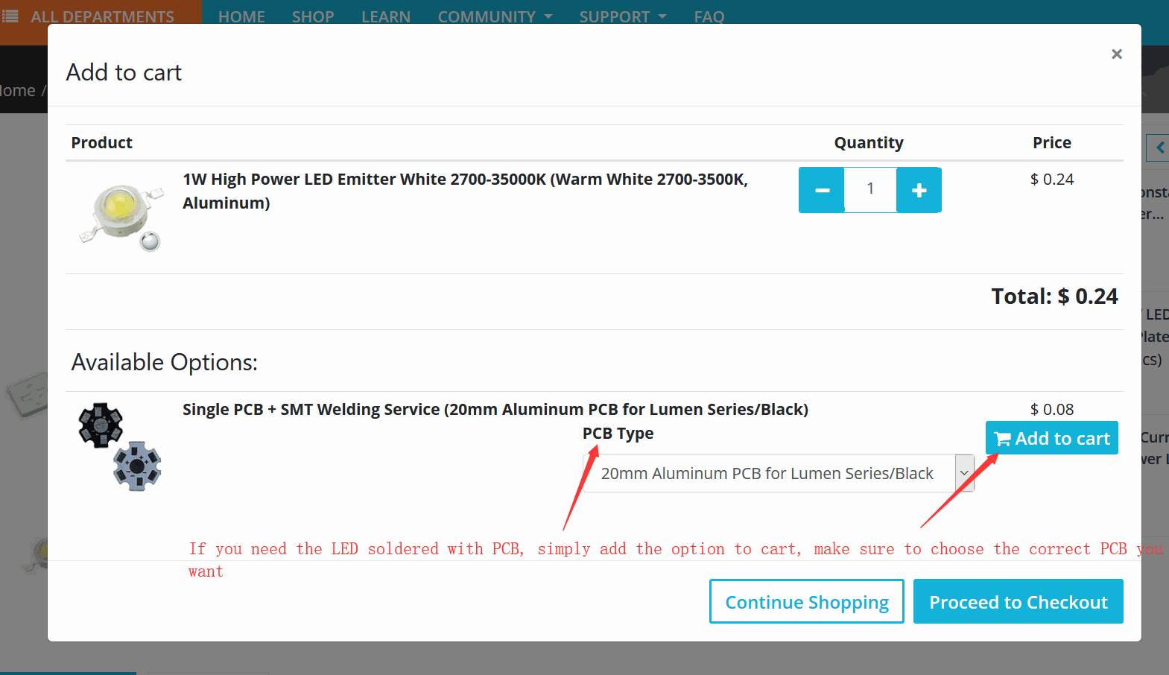Open the LEARN nav item

386,16
